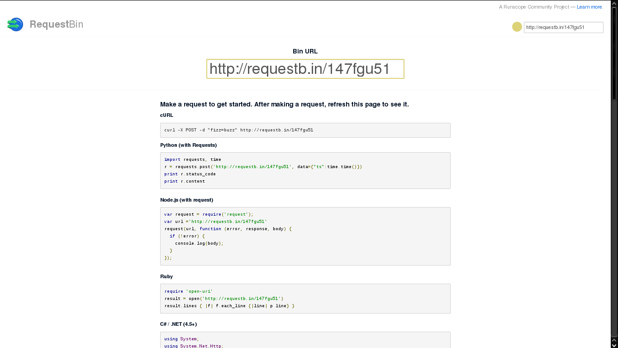The height and width of the screenshot is (348, 618).
Task: Click the C# / .NET (4.5+) heading
Action: pos(178,324)
